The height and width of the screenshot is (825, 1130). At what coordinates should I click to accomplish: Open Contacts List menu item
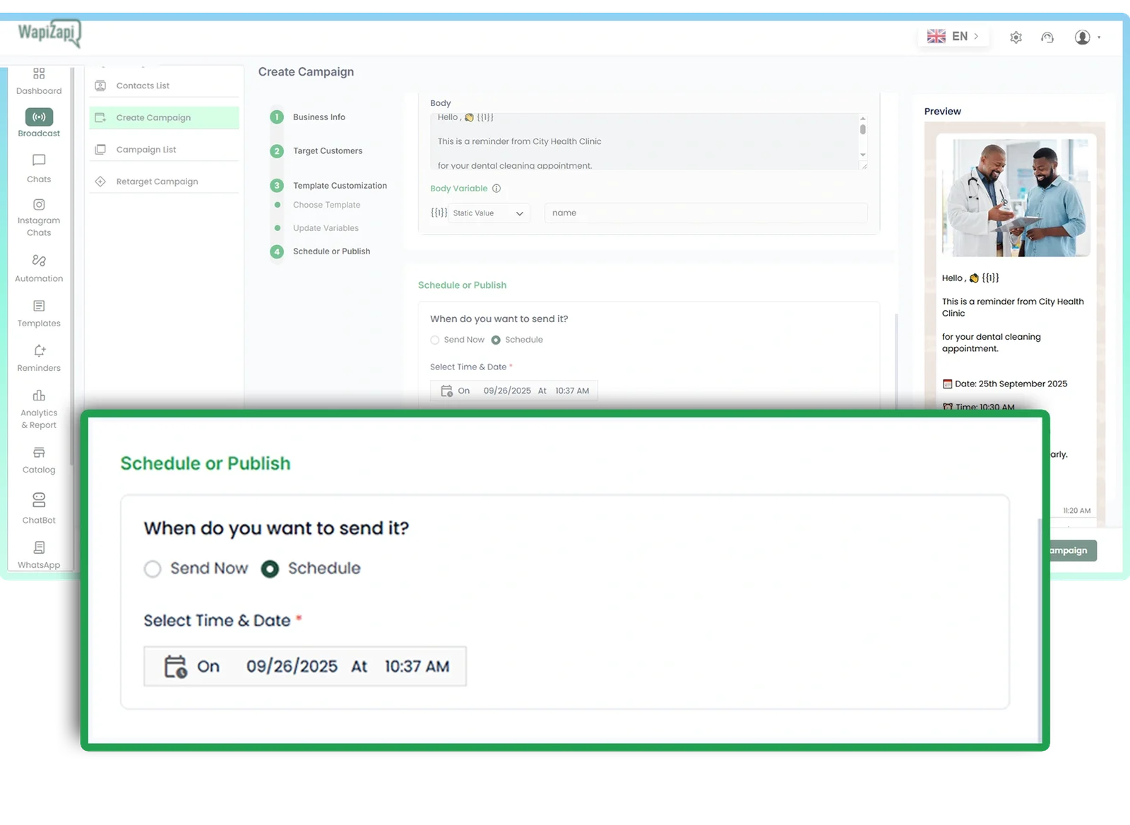tap(143, 85)
